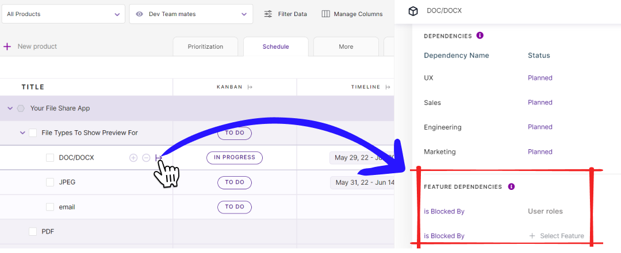Open the Dev Team mates view dropdown
The width and height of the screenshot is (621, 253).
coord(191,14)
